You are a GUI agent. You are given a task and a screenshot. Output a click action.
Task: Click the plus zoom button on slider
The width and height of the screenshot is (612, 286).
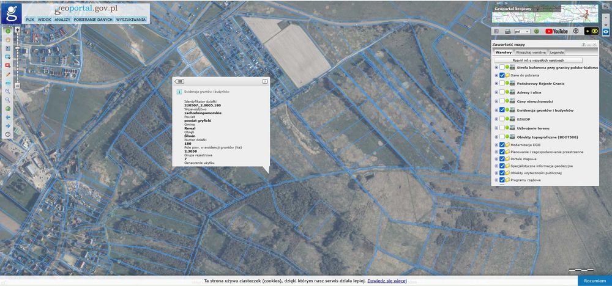18,29
